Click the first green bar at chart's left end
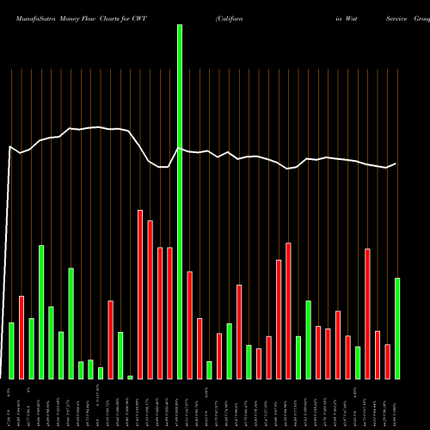 click(11, 351)
